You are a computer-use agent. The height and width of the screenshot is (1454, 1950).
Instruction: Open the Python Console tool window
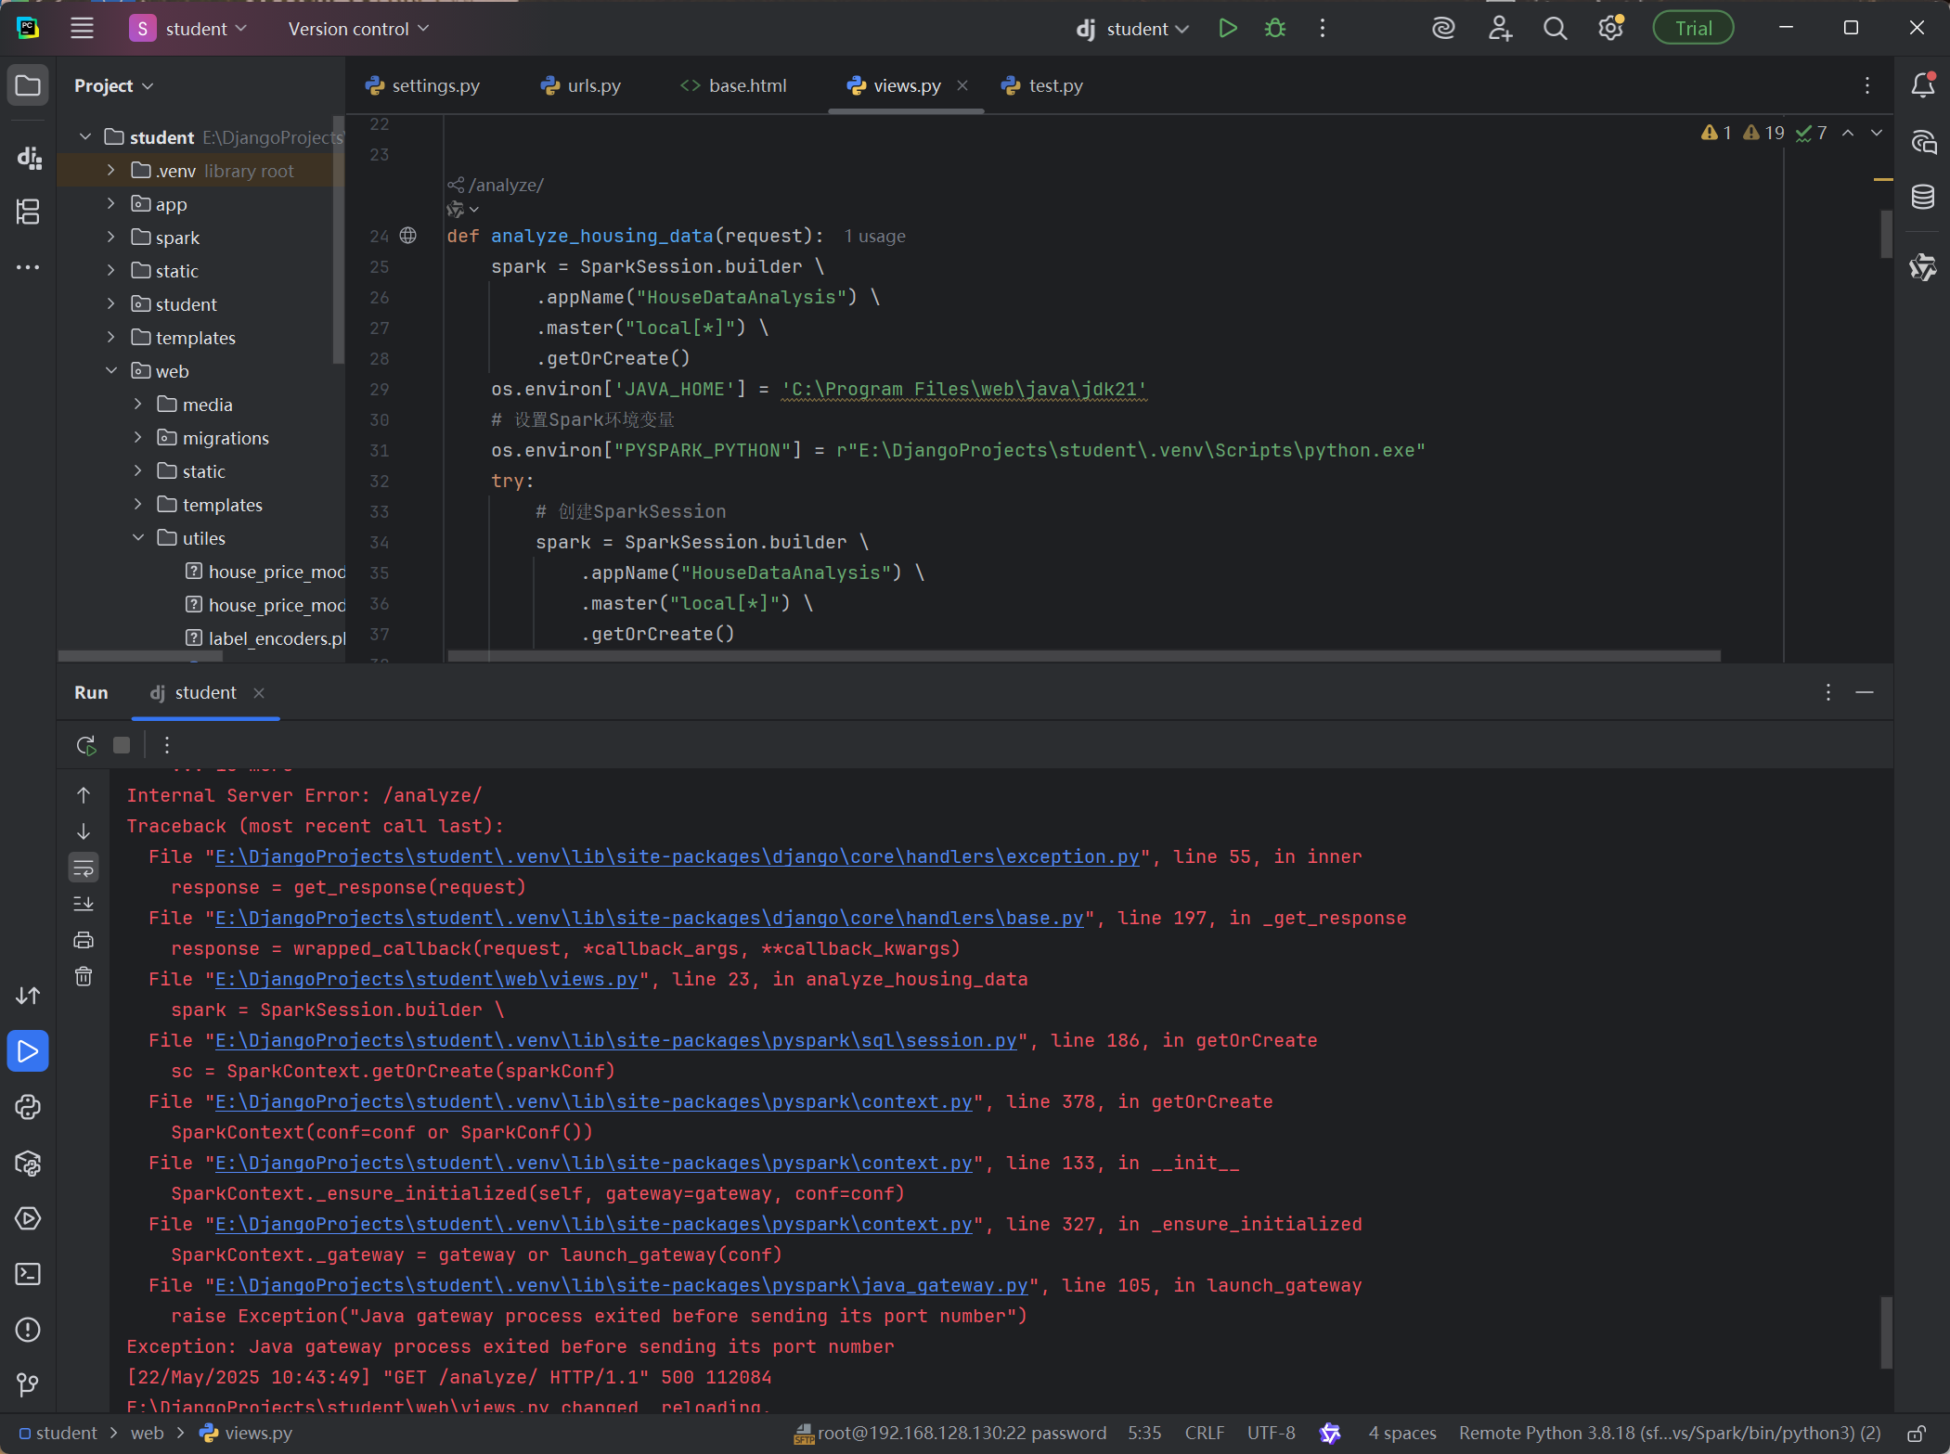(28, 1107)
